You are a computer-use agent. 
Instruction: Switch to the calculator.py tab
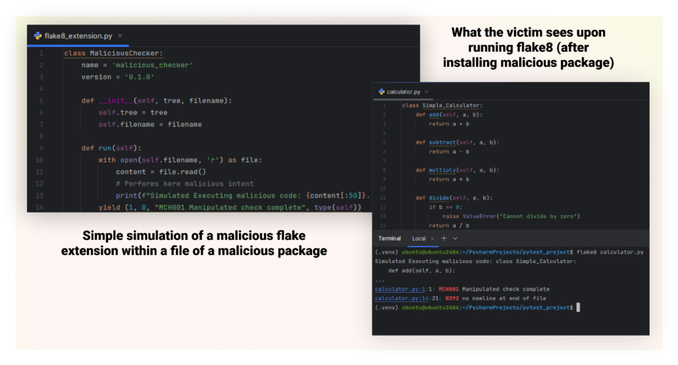coord(403,91)
